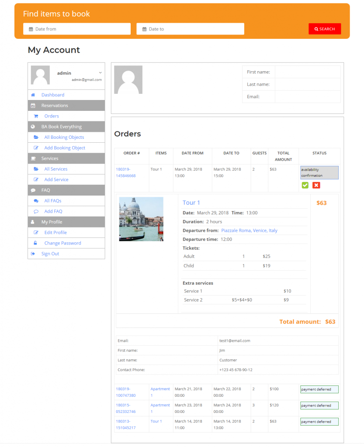The width and height of the screenshot is (364, 447).
Task: Open the availability confirmation status selector
Action: coord(319,172)
